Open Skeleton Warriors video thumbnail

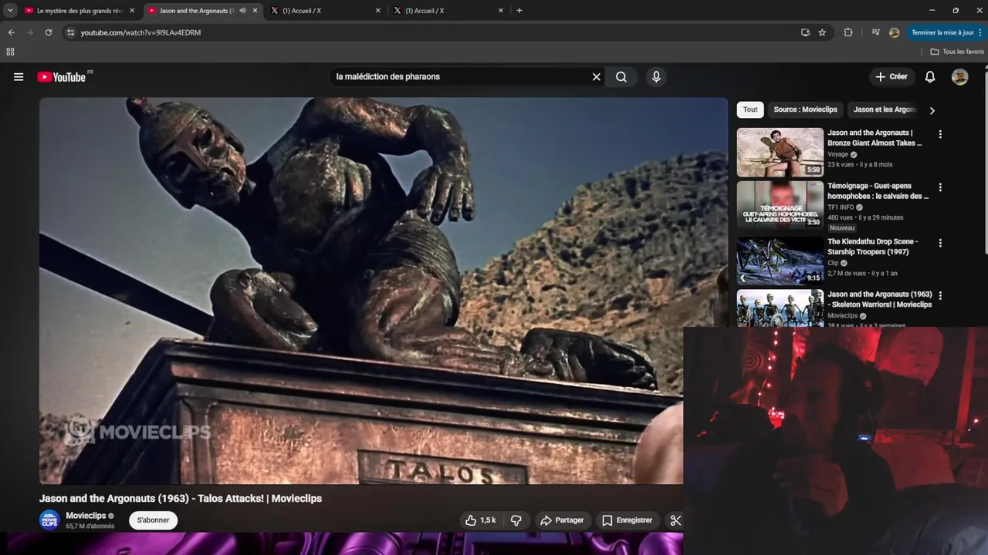(x=780, y=308)
